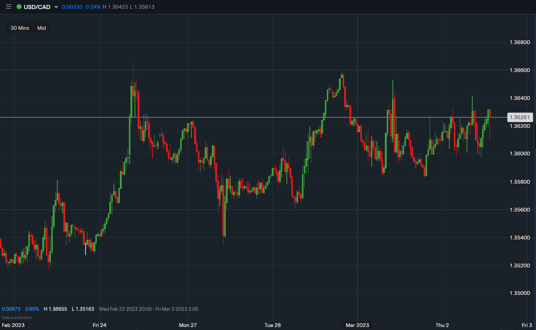
Task: Click the white highlighted candle wick near Fri 24
Action: pos(86,249)
